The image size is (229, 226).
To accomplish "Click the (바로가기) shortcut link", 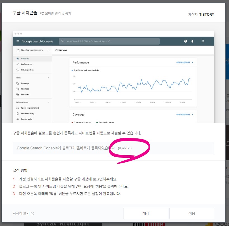I will tap(125, 148).
